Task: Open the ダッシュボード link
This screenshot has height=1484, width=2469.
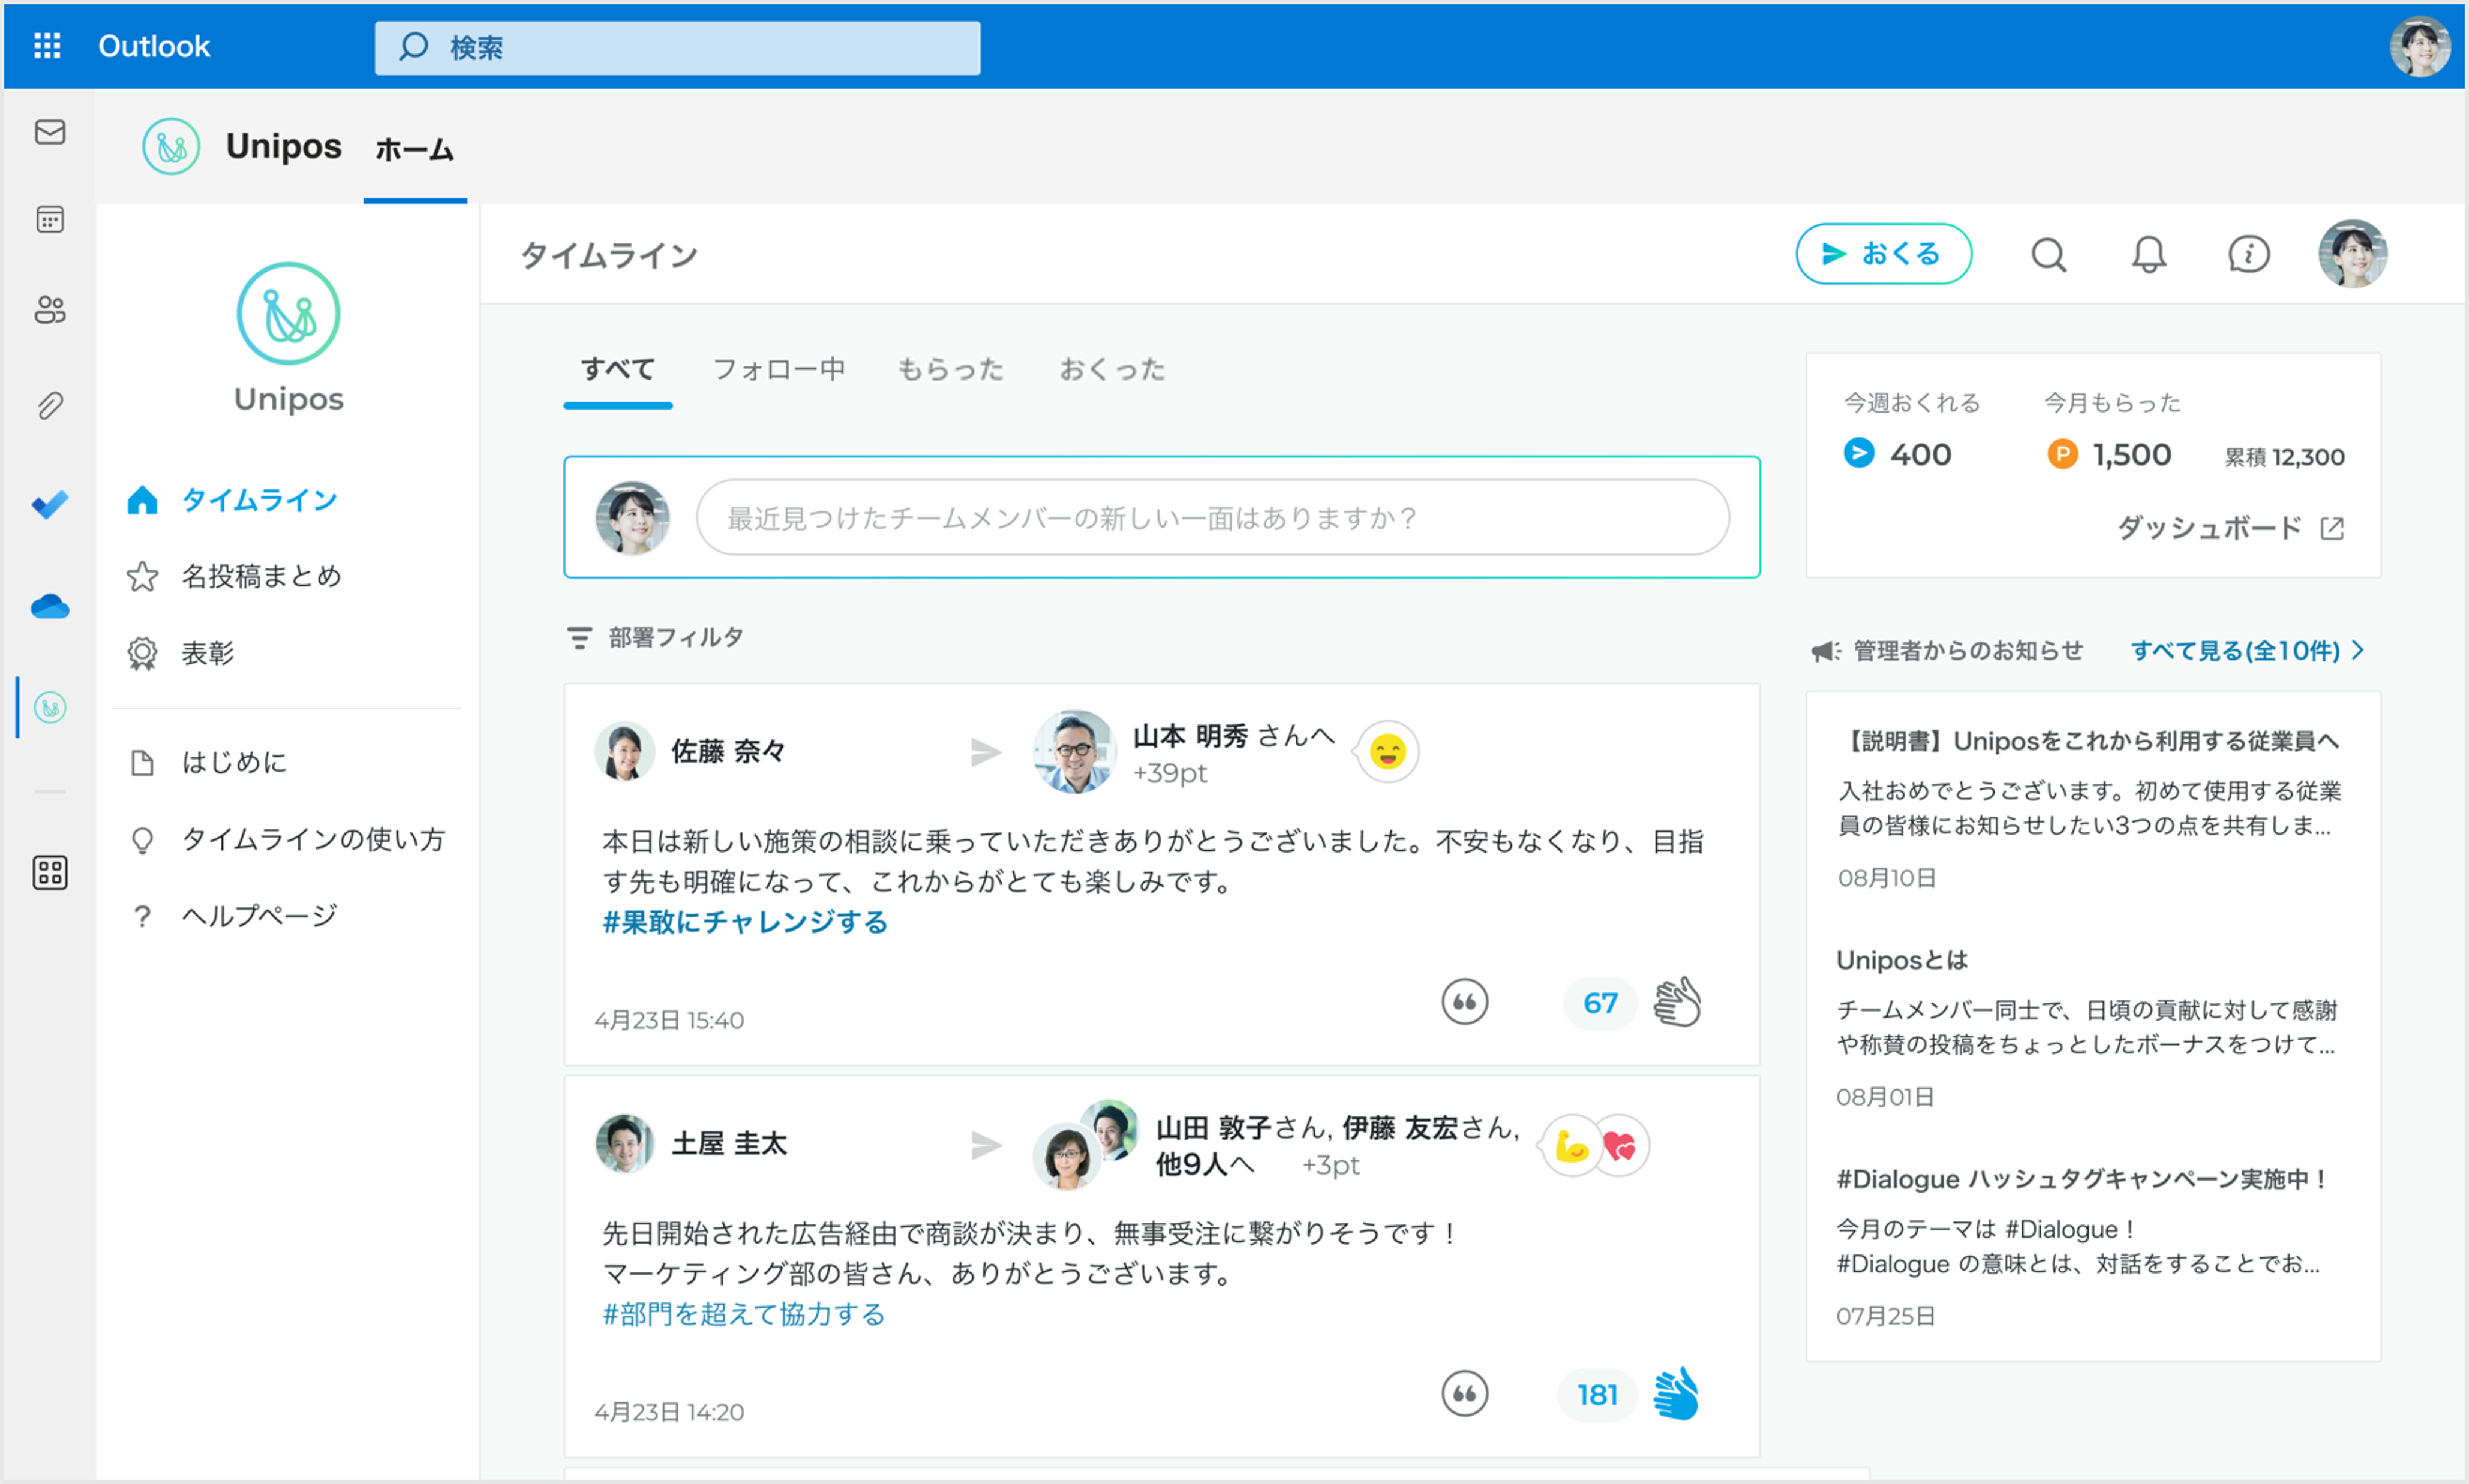Action: click(x=2209, y=528)
